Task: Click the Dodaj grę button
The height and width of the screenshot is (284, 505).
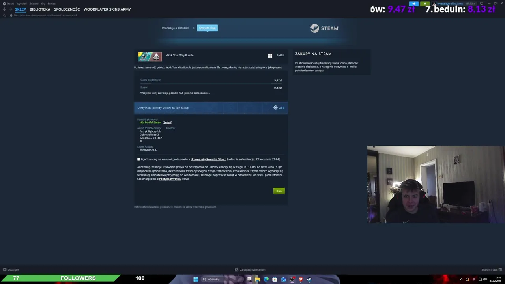Action: click(x=11, y=270)
